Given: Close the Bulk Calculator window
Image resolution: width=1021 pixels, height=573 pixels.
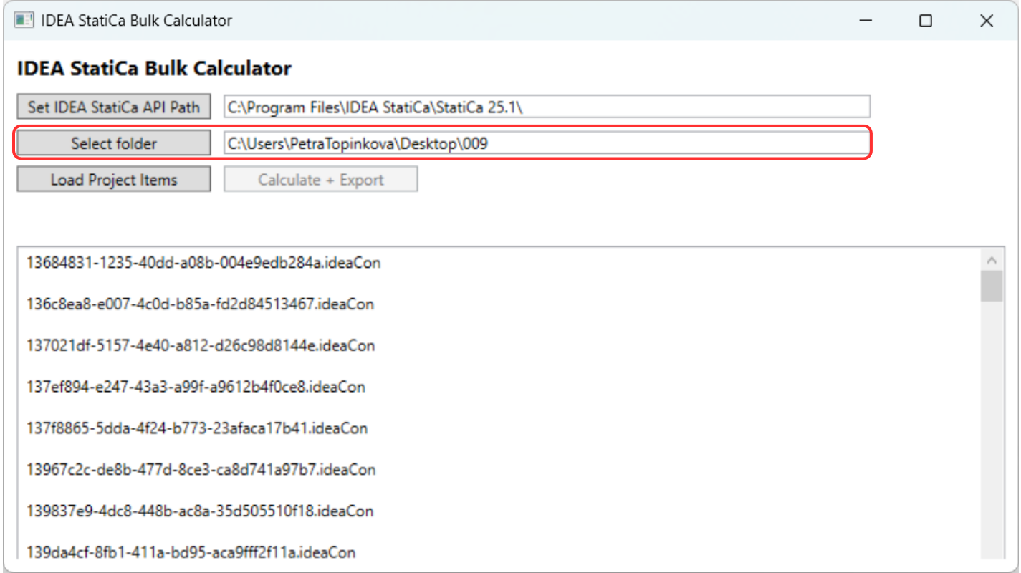Looking at the screenshot, I should (987, 21).
